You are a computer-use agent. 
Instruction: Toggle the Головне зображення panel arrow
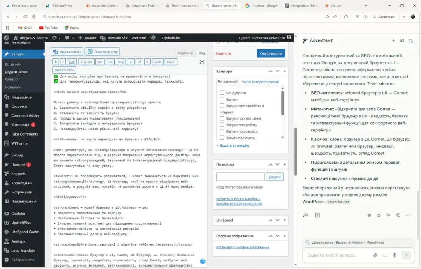(285, 236)
